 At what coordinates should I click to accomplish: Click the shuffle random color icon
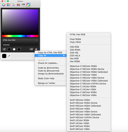click(x=4, y=49)
